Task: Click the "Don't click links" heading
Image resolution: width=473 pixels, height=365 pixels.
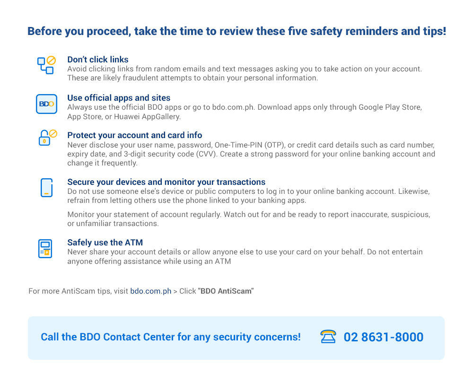Action: [98, 60]
